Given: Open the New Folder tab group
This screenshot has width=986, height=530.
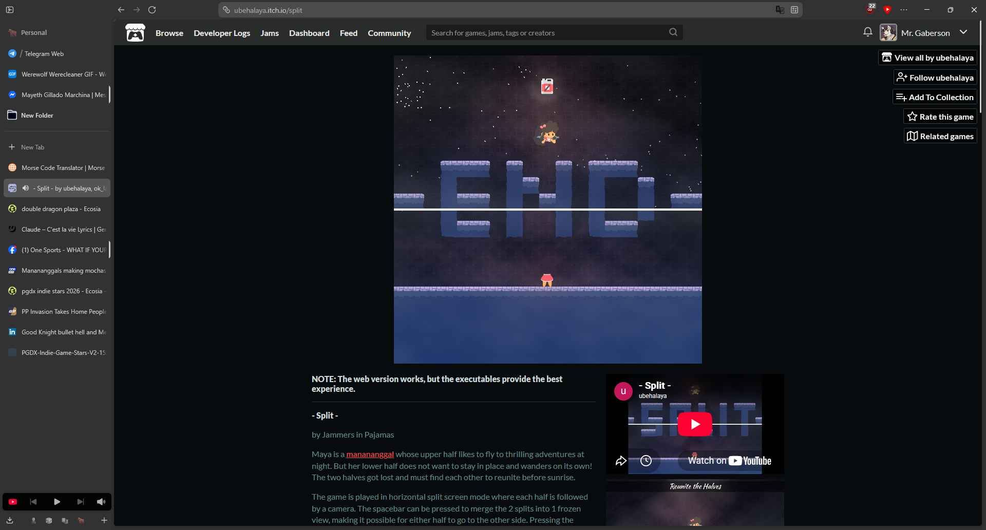Looking at the screenshot, I should (57, 116).
